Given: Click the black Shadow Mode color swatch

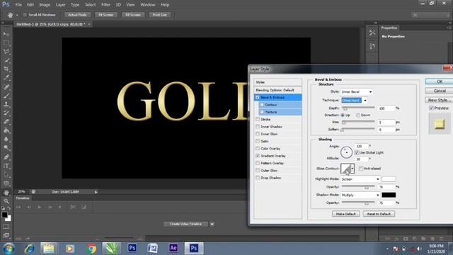Looking at the screenshot, I should point(389,195).
